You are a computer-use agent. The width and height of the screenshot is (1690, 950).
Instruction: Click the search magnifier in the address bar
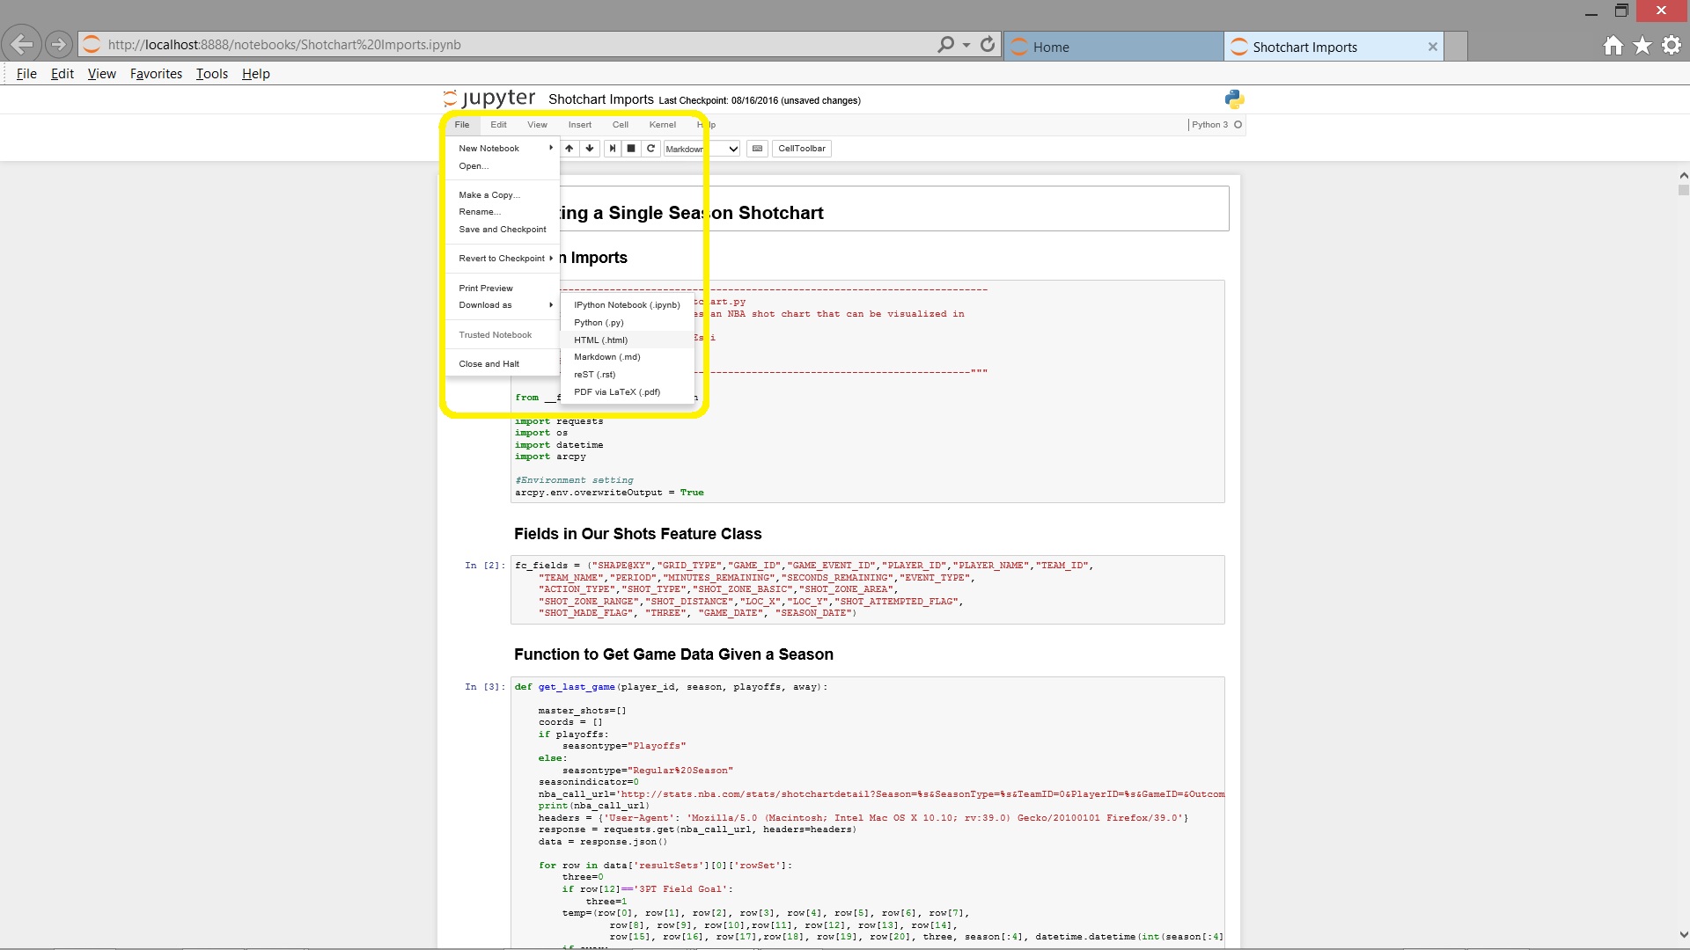[946, 44]
